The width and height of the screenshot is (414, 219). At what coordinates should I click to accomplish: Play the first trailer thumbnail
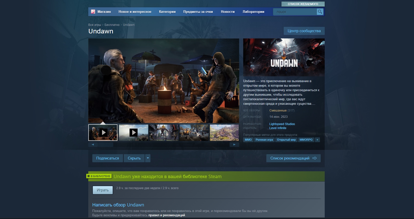103,133
